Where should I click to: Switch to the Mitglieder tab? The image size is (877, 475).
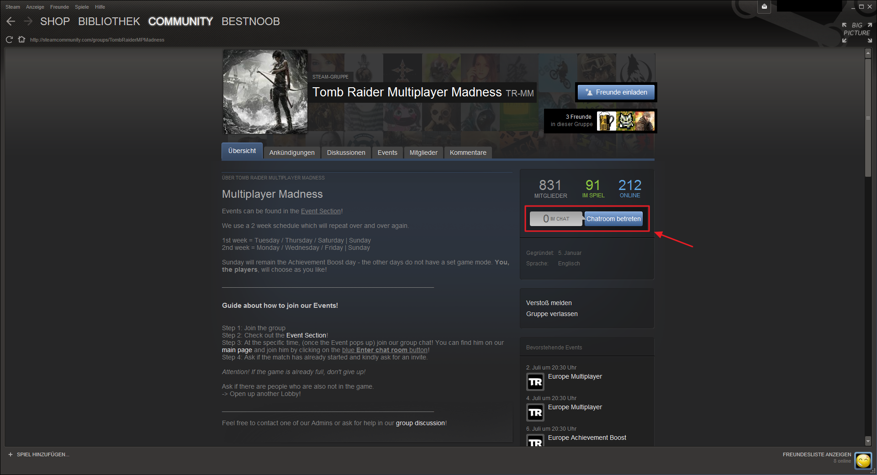point(423,153)
